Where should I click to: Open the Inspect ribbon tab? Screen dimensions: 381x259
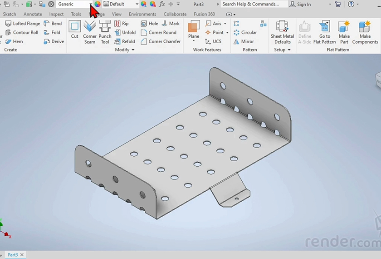point(56,14)
